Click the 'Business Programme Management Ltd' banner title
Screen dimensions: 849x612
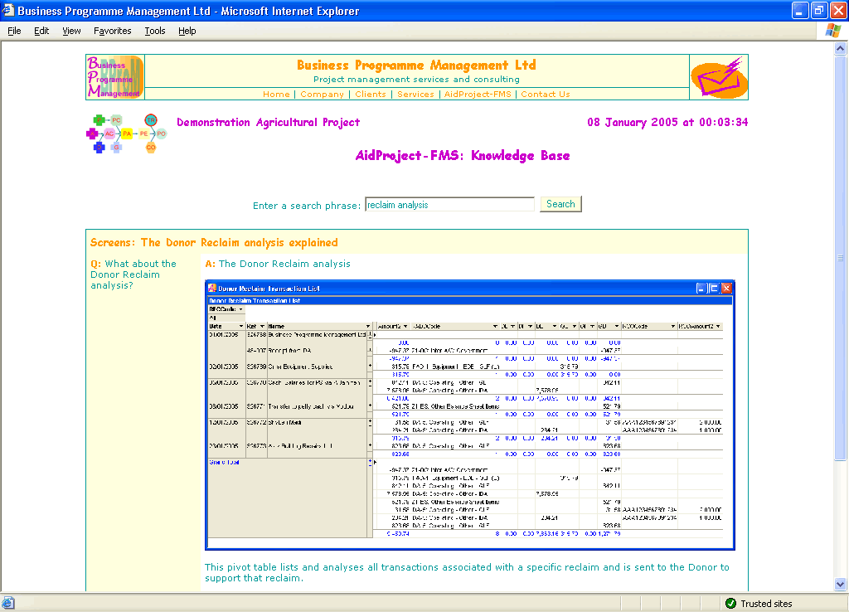[416, 65]
